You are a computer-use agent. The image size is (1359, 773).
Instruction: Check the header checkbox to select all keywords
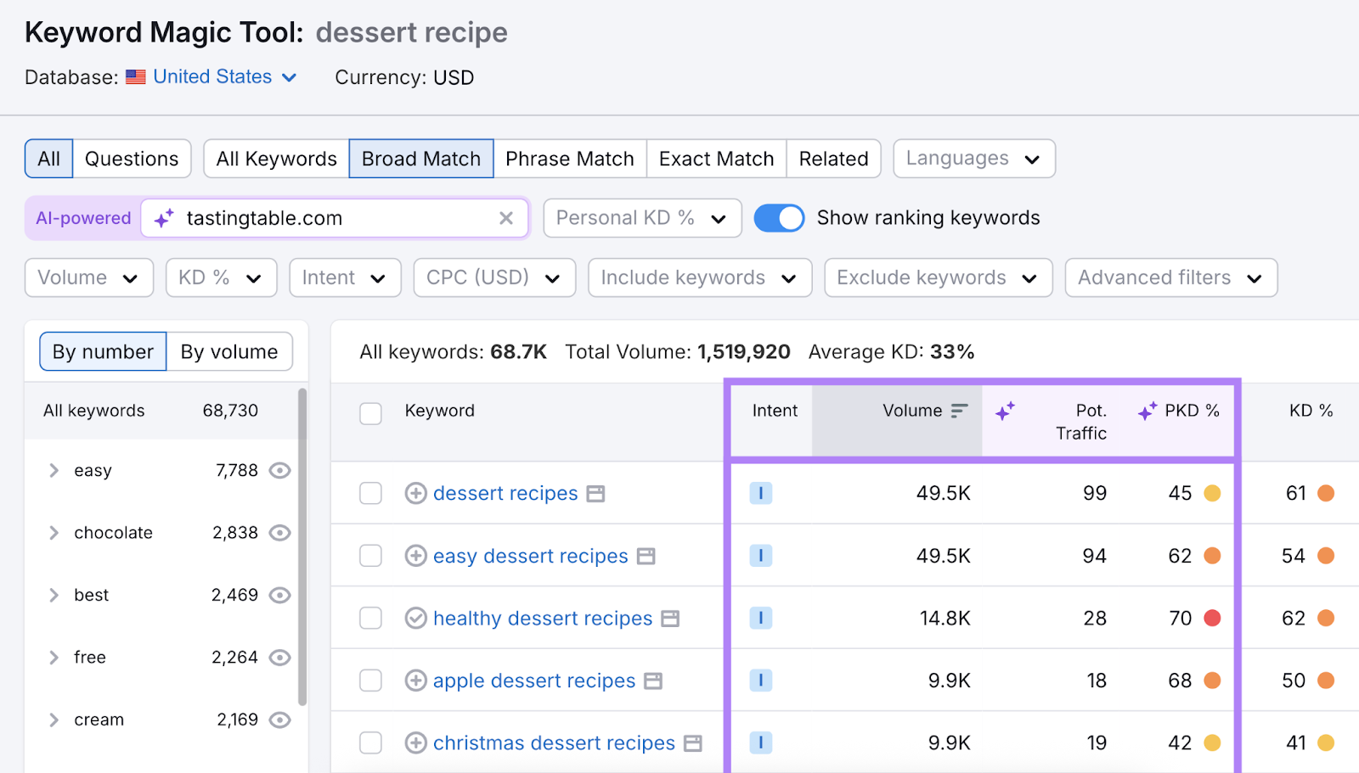(x=370, y=413)
